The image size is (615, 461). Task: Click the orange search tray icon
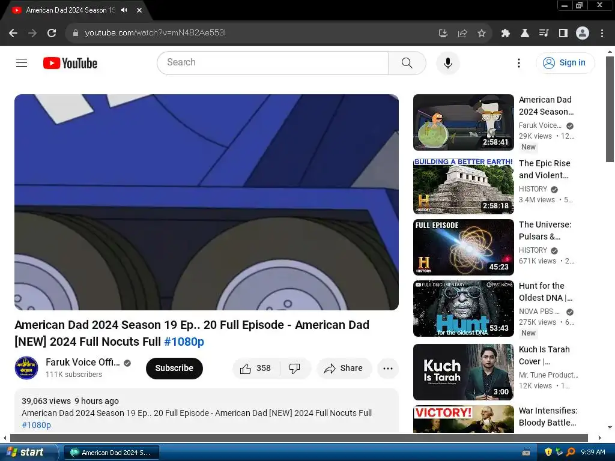click(571, 452)
